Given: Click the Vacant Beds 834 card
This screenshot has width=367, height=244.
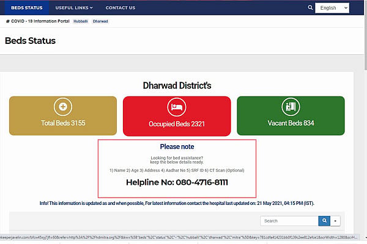Looking at the screenshot, I should coord(291,116).
